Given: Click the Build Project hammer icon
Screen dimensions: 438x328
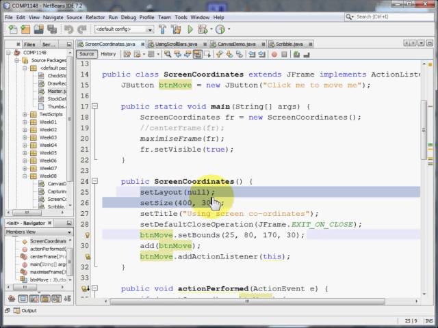Looking at the screenshot, I should [x=162, y=29].
